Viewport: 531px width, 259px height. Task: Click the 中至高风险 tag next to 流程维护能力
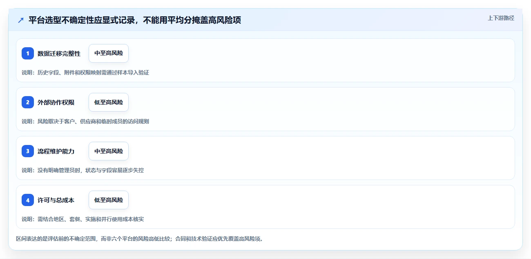click(109, 151)
